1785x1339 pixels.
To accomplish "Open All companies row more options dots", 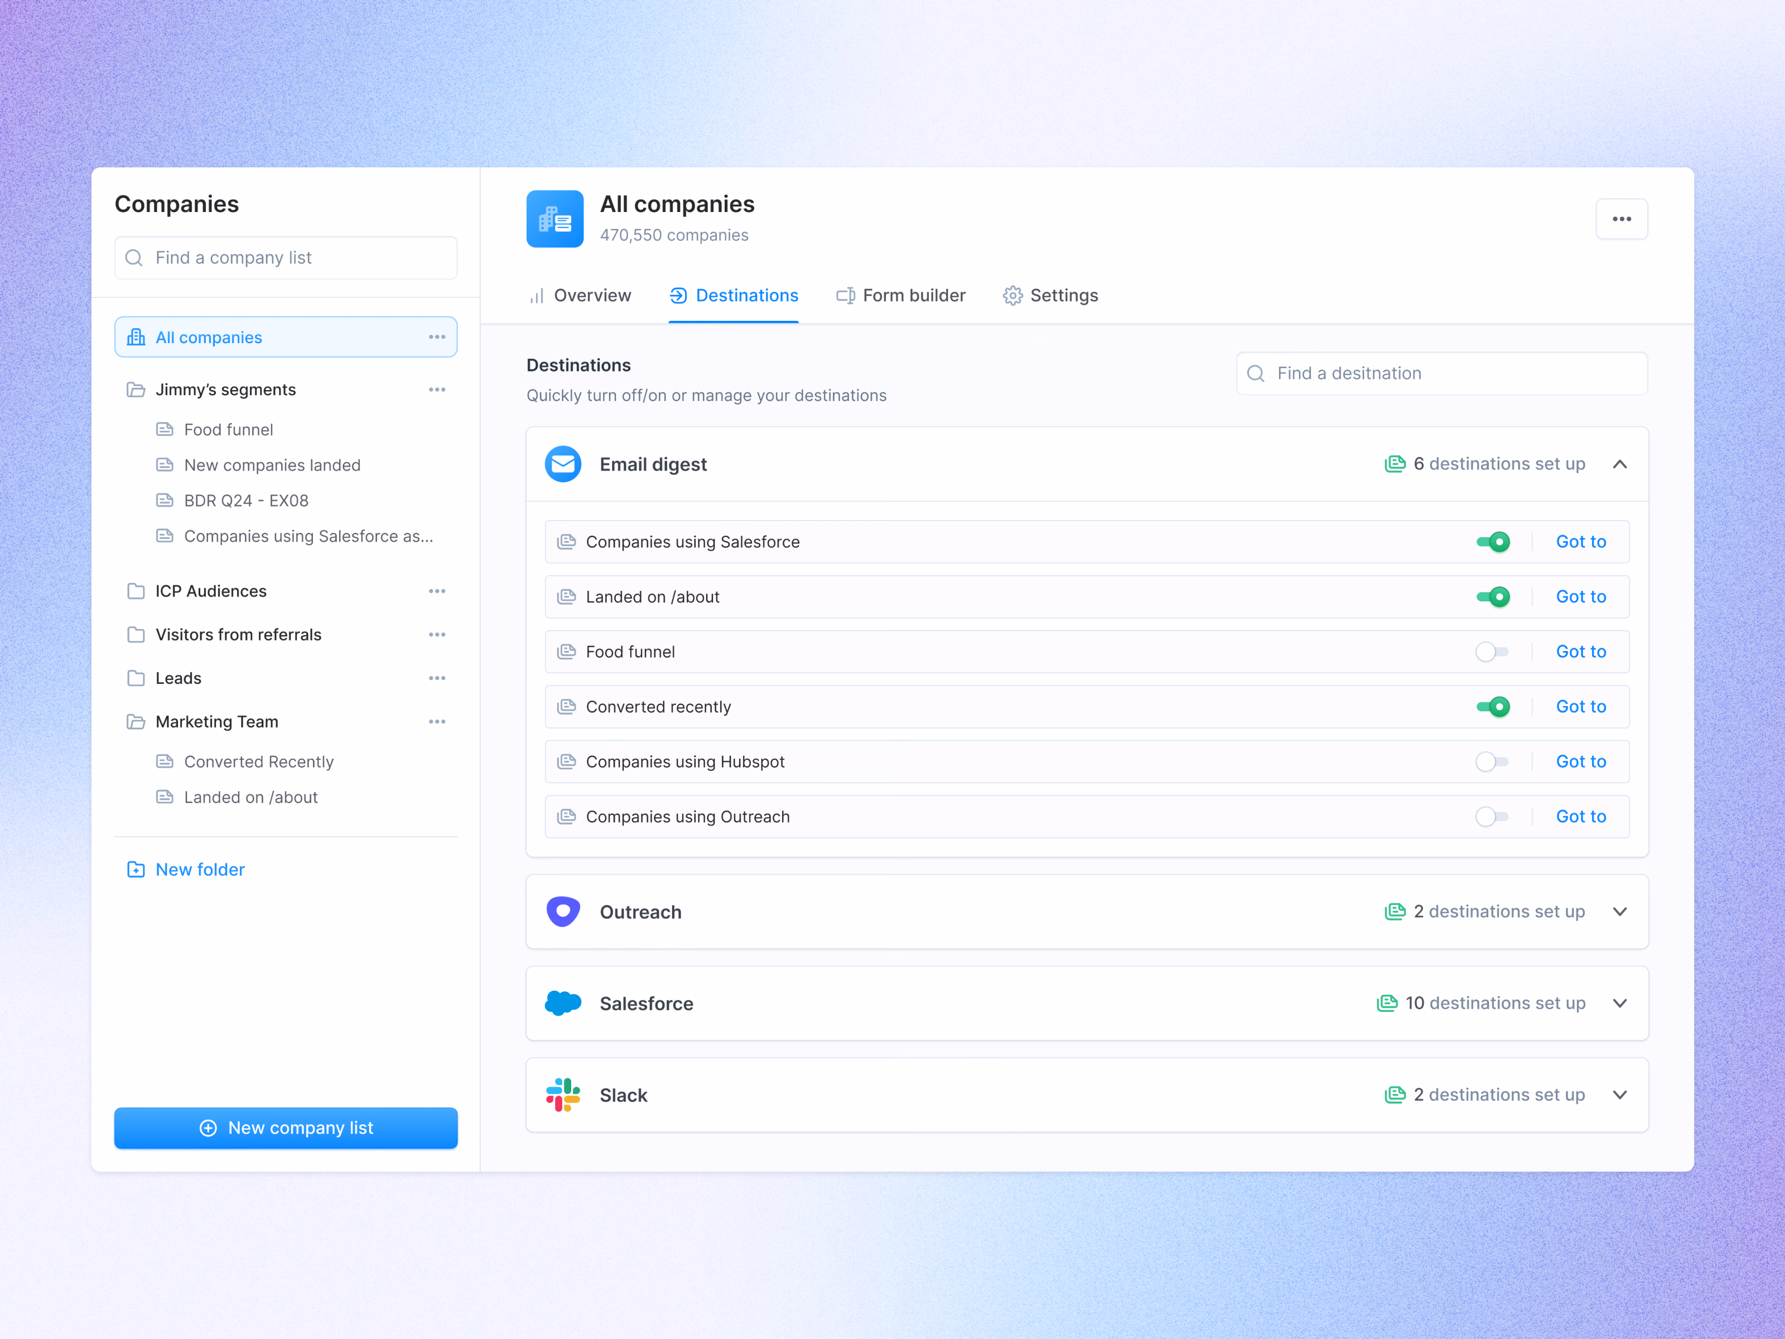I will click(437, 338).
